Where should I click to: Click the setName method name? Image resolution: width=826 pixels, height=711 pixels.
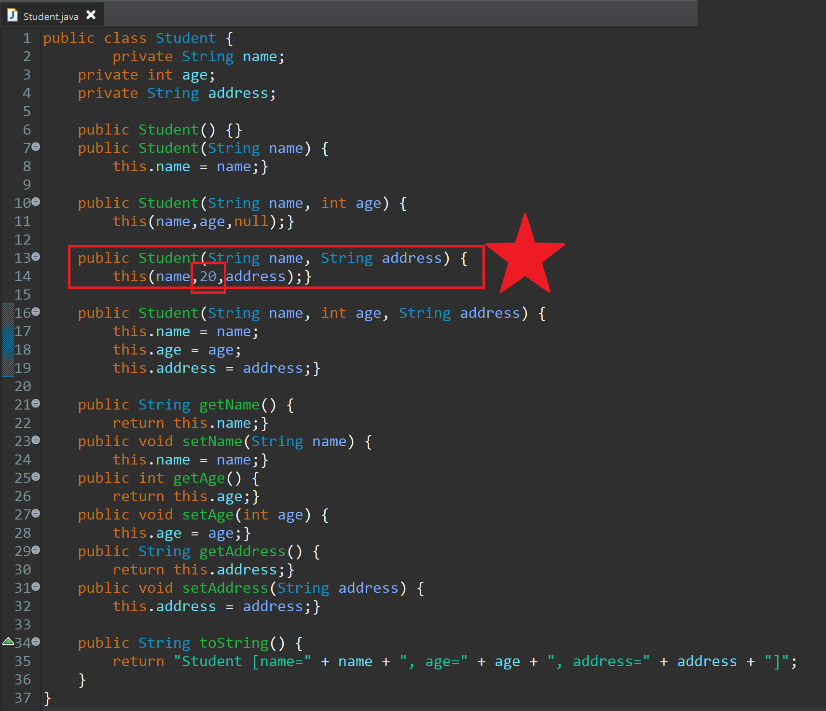point(212,442)
